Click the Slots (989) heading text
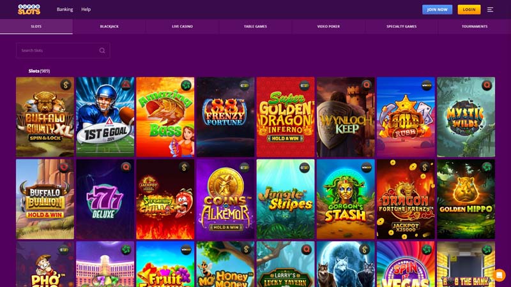Image resolution: width=511 pixels, height=287 pixels. 39,71
